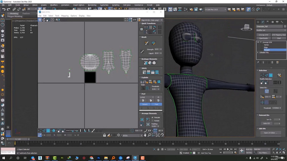Click the Lock Selected padlock icon
The width and height of the screenshot is (287, 161).
(x=104, y=135)
